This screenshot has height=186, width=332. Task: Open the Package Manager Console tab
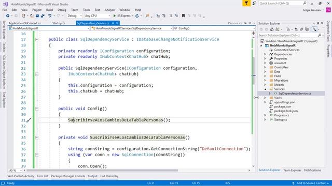[68, 176]
